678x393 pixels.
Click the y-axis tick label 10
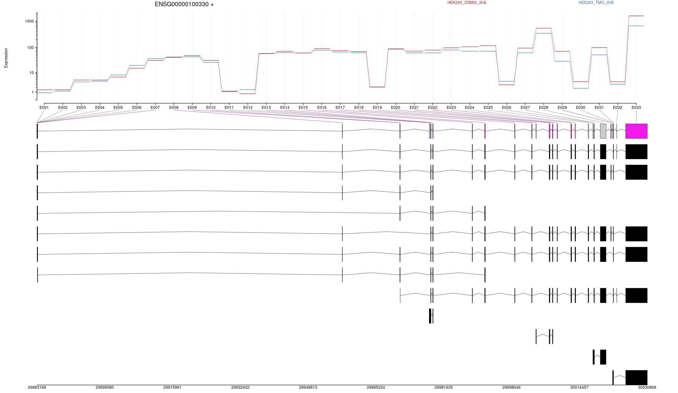[32, 73]
